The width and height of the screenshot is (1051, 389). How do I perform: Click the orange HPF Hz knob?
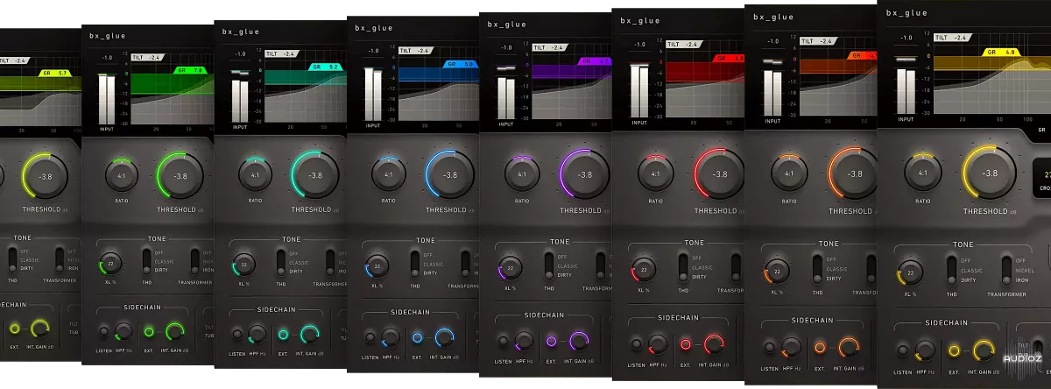(791, 345)
